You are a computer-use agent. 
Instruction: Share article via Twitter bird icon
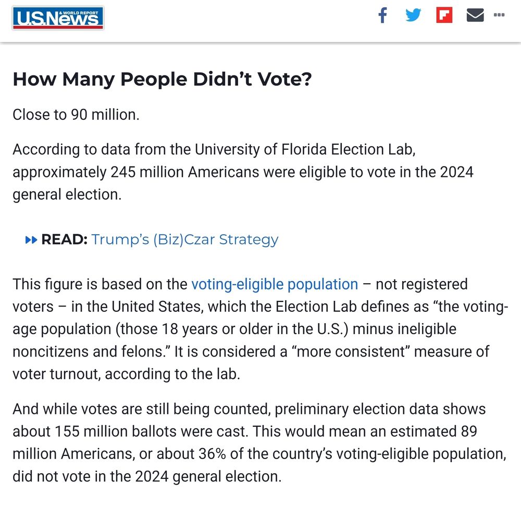coord(413,15)
